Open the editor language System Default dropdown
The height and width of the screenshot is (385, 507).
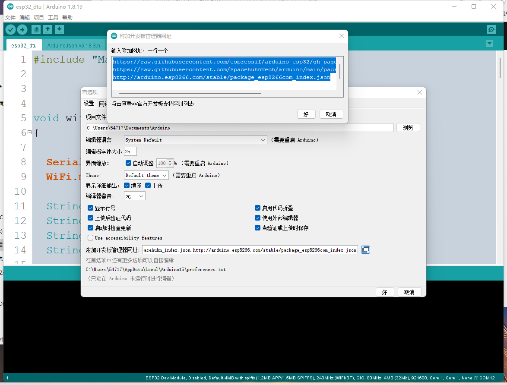195,140
